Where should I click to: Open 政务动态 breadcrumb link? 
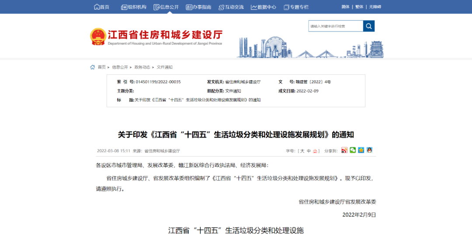[142, 67]
